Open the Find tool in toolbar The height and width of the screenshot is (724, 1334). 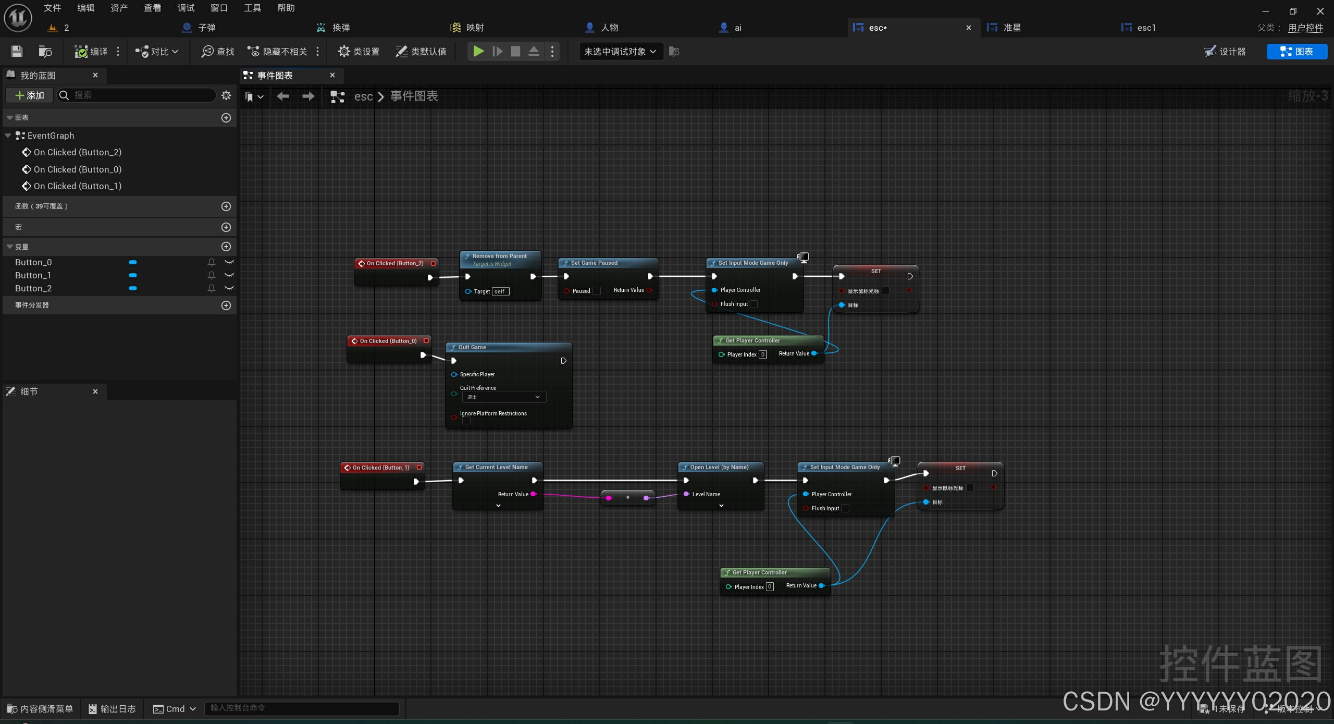coord(218,51)
